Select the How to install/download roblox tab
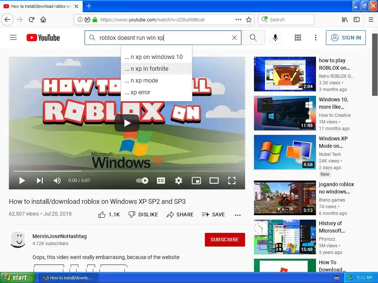378x283 pixels. pyautogui.click(x=41, y=6)
